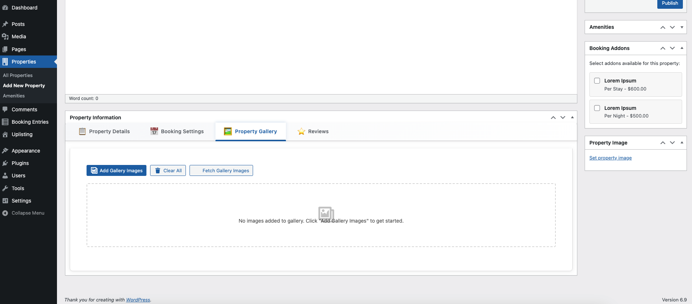Click the images icon in Add Gallery Images
Image resolution: width=692 pixels, height=304 pixels.
(x=94, y=170)
